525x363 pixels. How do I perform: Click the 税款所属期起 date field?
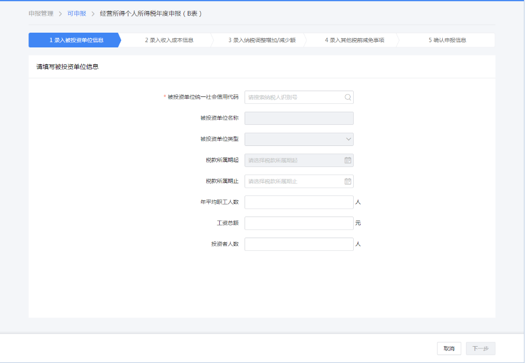294,160
